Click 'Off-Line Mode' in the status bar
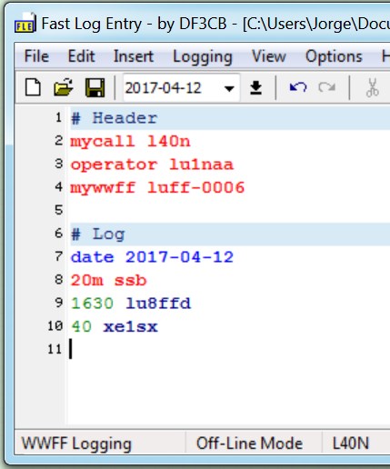The width and height of the screenshot is (390, 469). (249, 444)
